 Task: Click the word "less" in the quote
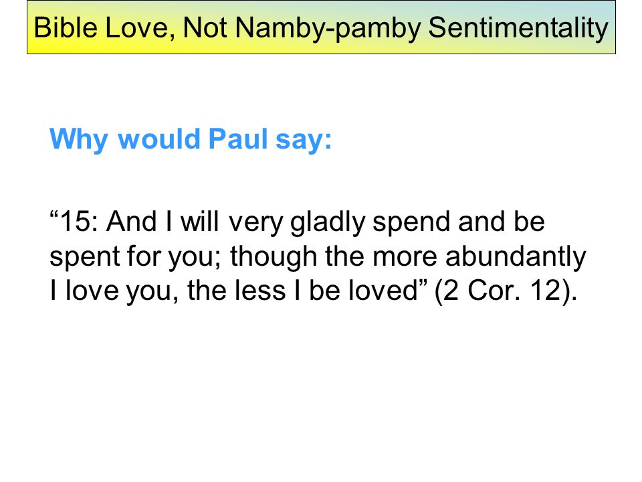[260, 291]
